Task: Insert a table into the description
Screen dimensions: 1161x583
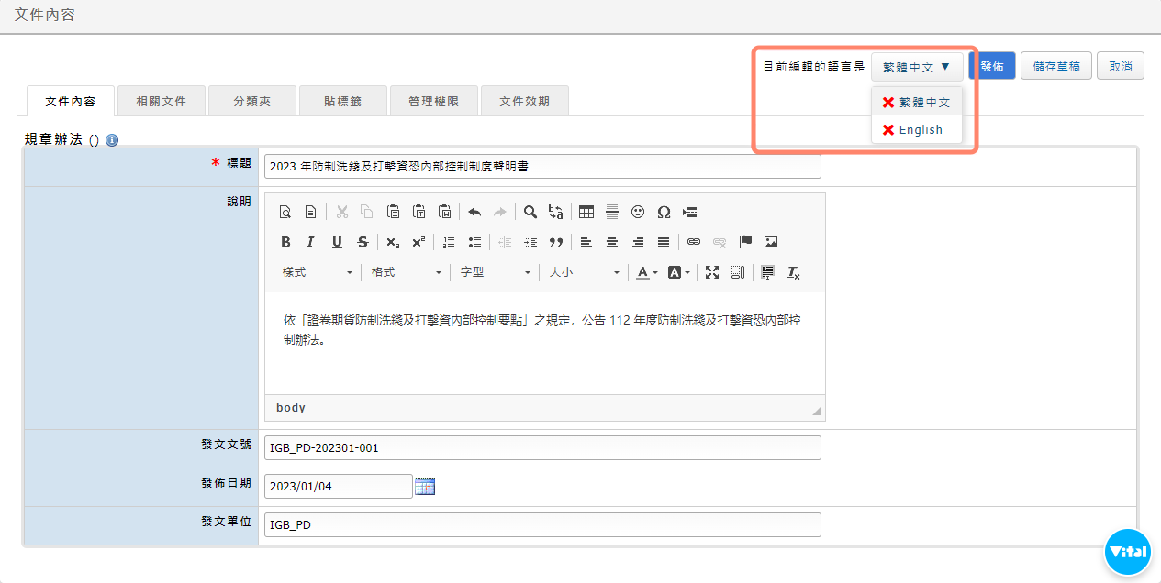Action: [x=586, y=212]
